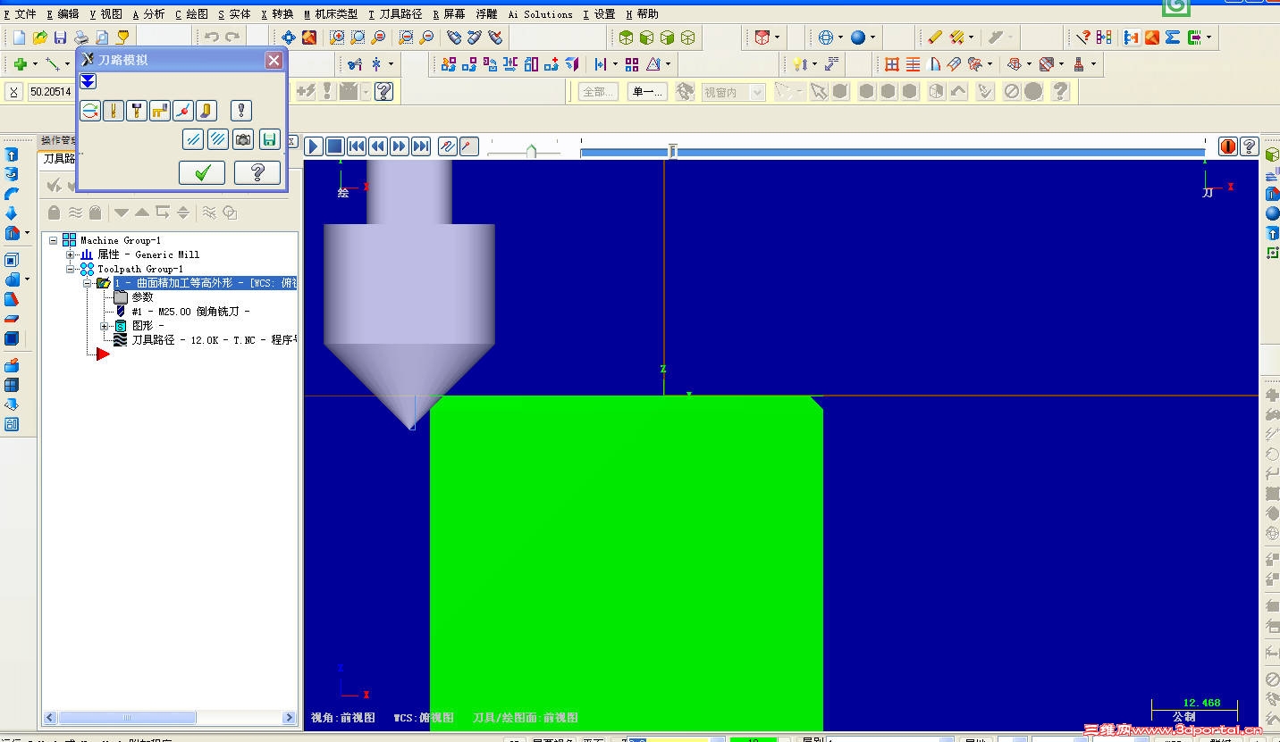Click the green plus create-point icon
The image size is (1280, 742).
[20, 64]
